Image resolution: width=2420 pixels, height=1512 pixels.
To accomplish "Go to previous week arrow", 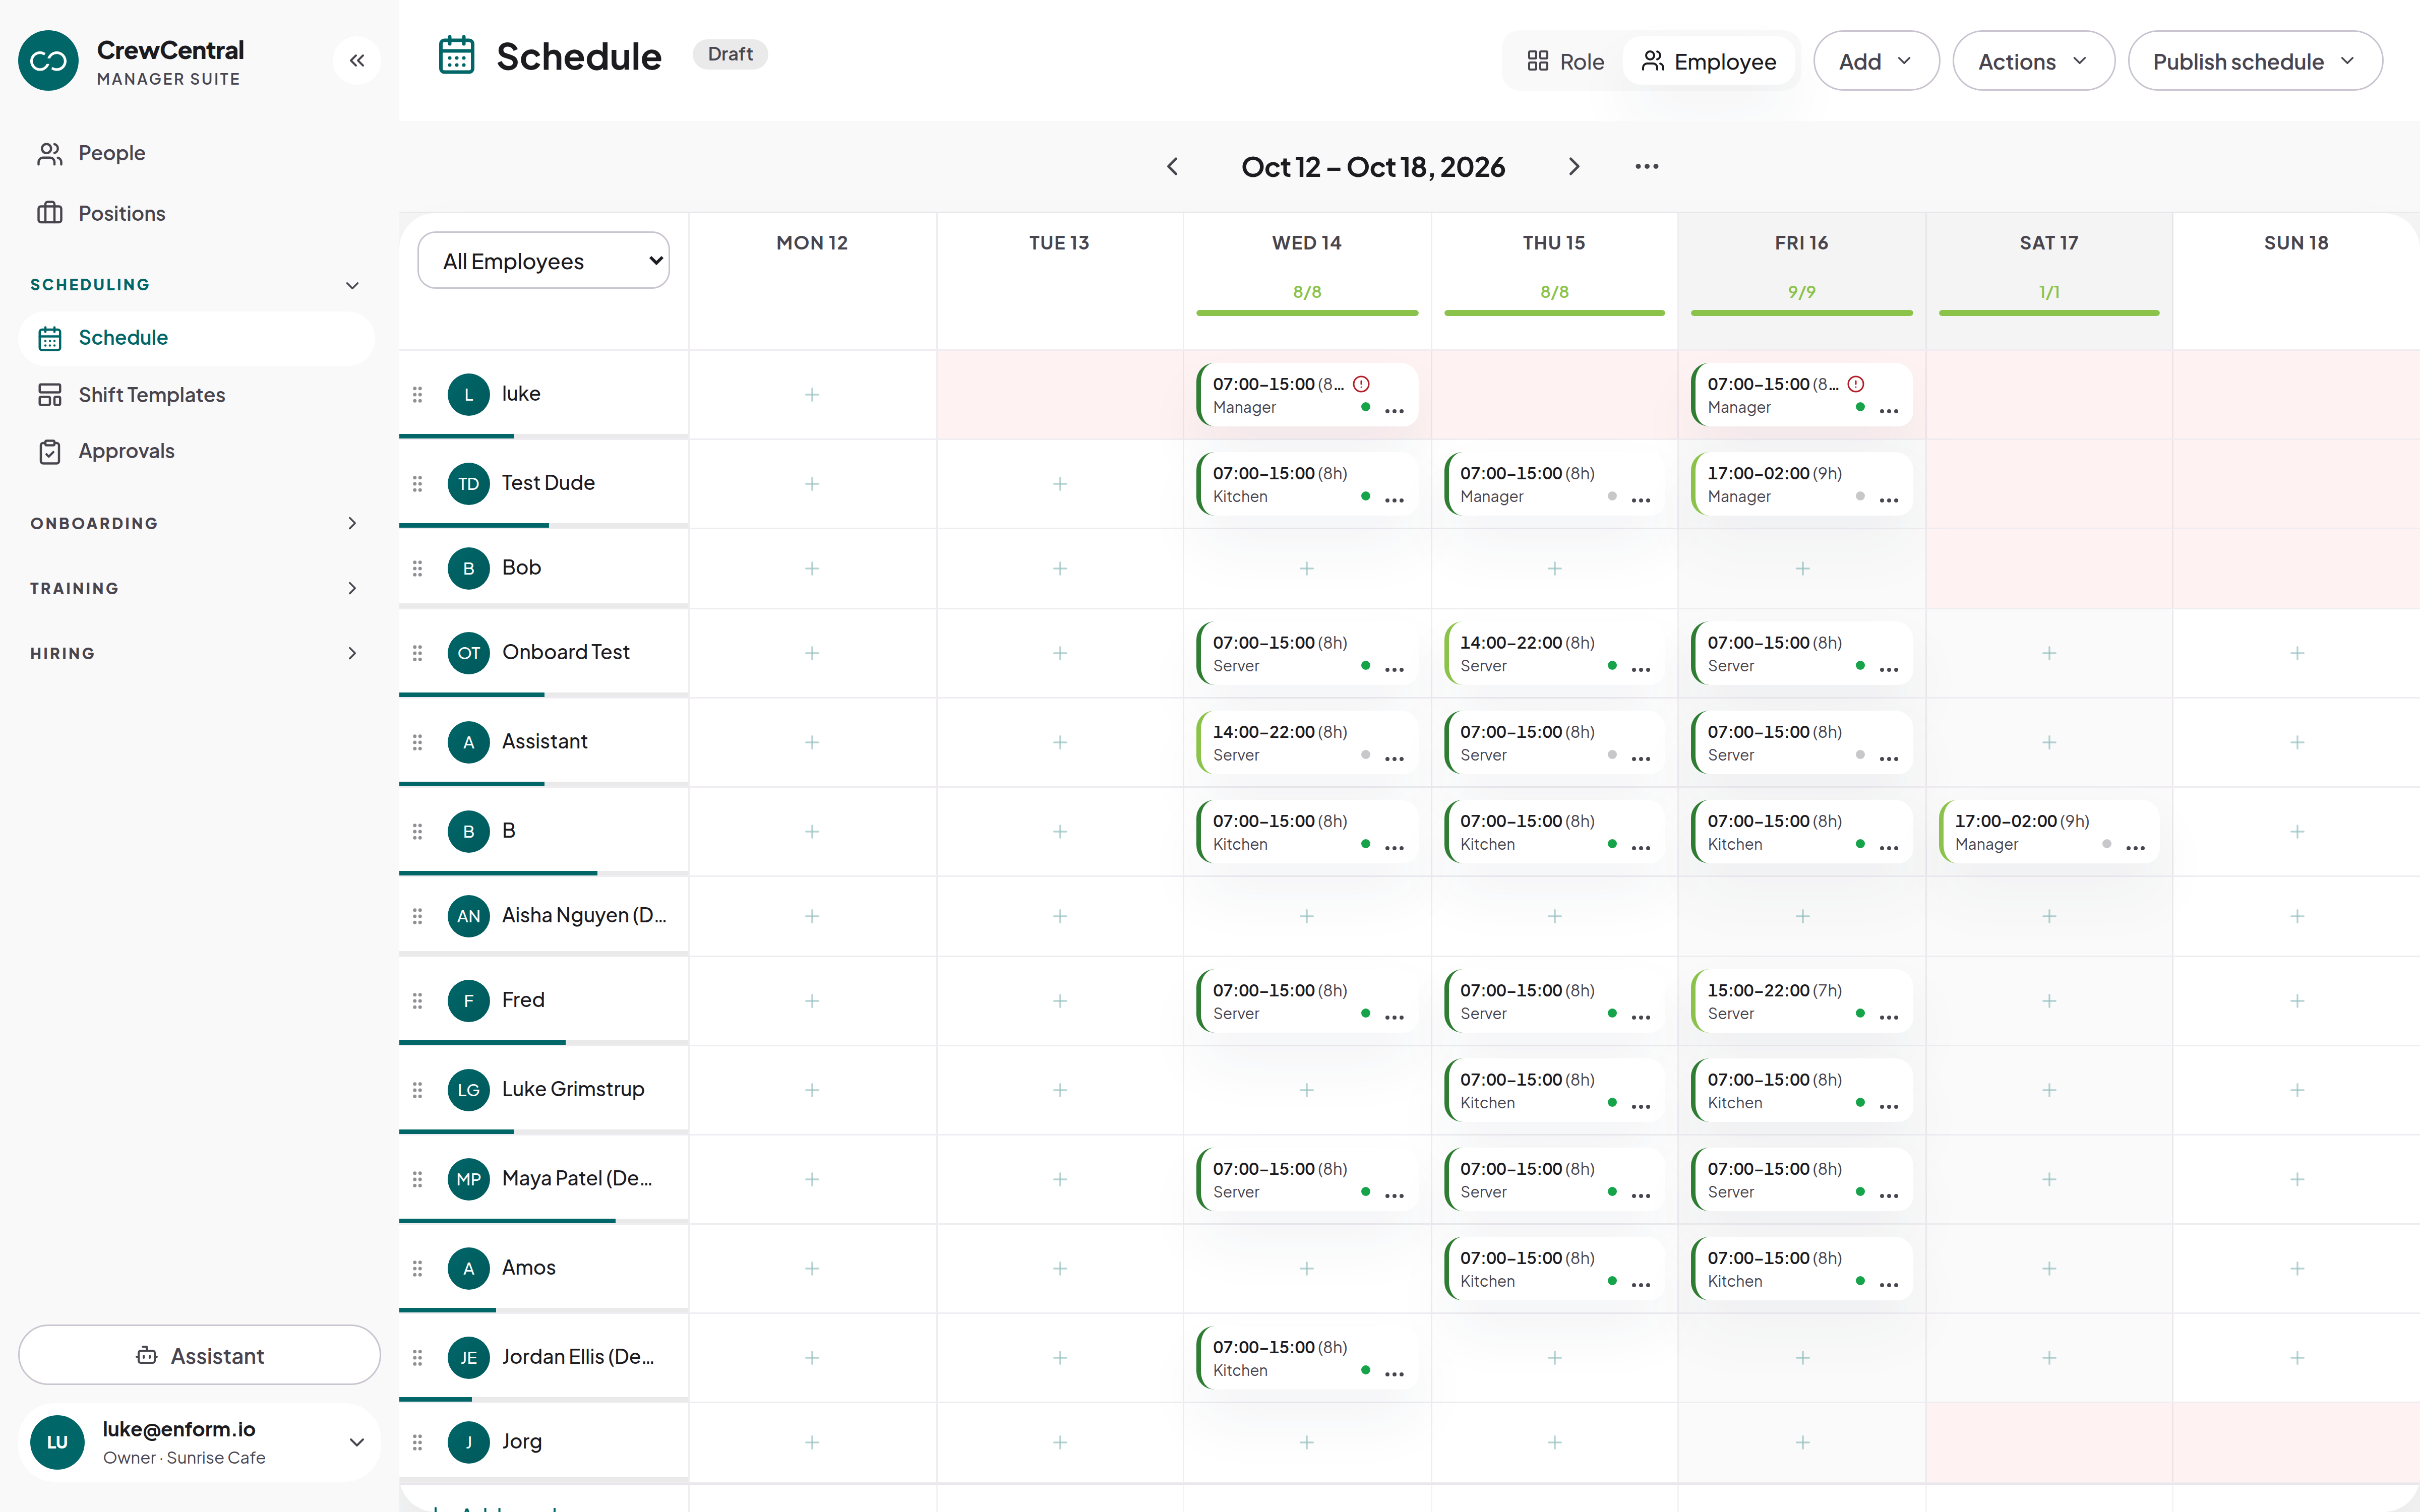I will pyautogui.click(x=1173, y=167).
